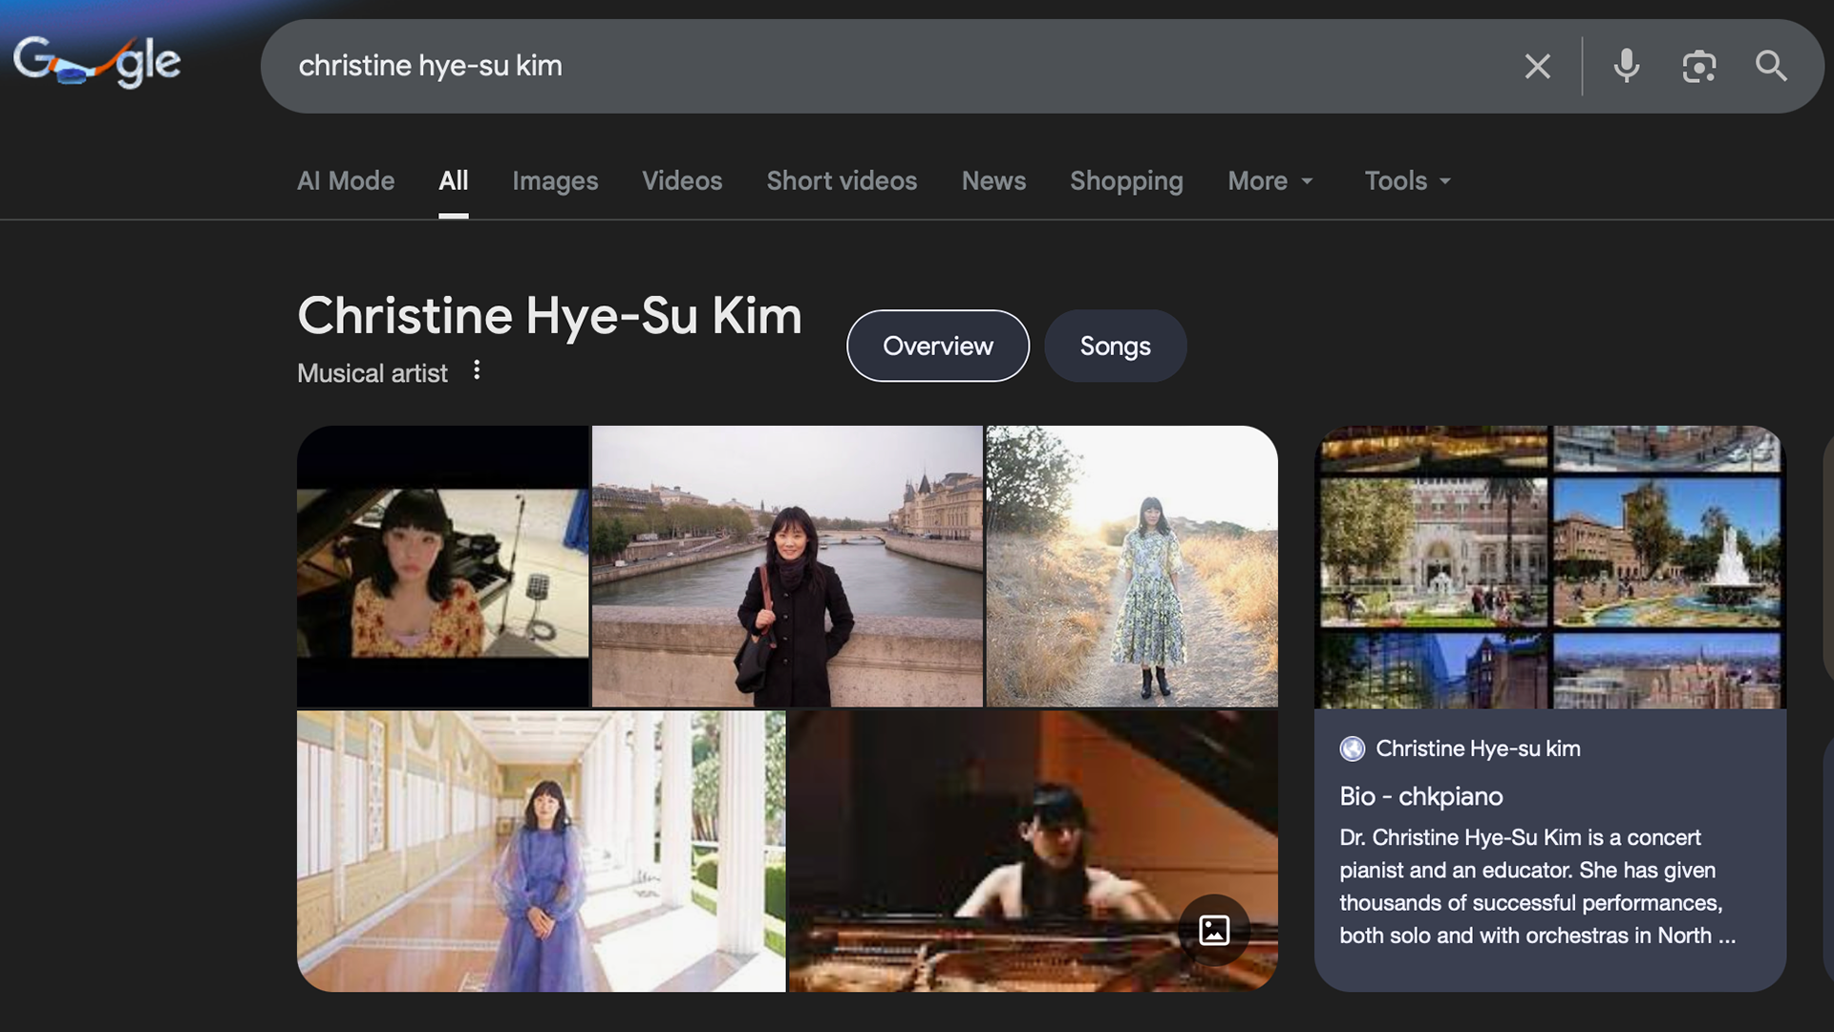The image size is (1834, 1032).
Task: Switch to the Images tab
Action: [555, 180]
